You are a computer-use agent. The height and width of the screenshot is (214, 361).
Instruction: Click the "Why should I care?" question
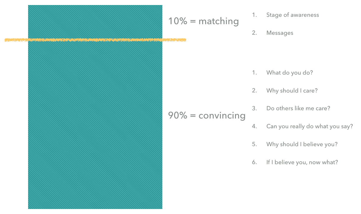(x=292, y=91)
